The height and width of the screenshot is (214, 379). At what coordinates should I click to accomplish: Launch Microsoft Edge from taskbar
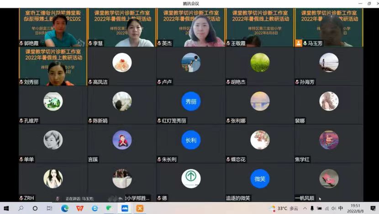[x=64, y=208]
